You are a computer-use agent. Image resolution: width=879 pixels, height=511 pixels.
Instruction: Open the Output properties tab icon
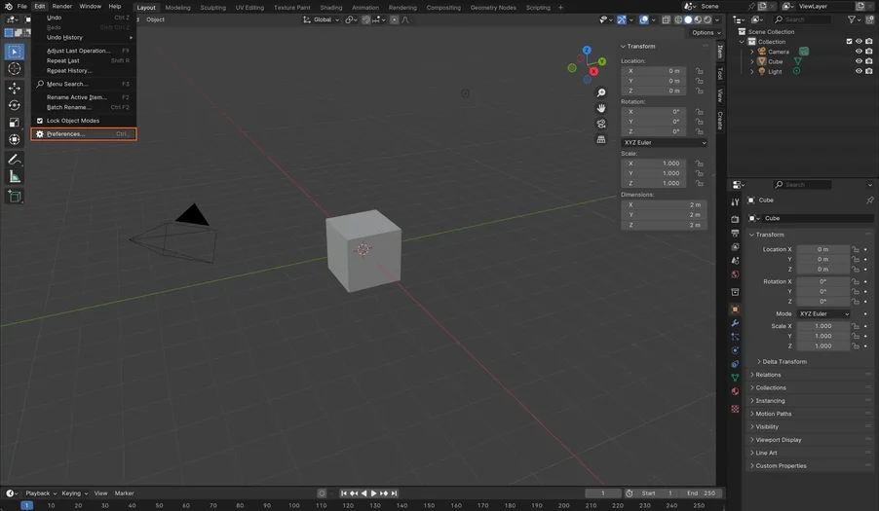click(735, 233)
